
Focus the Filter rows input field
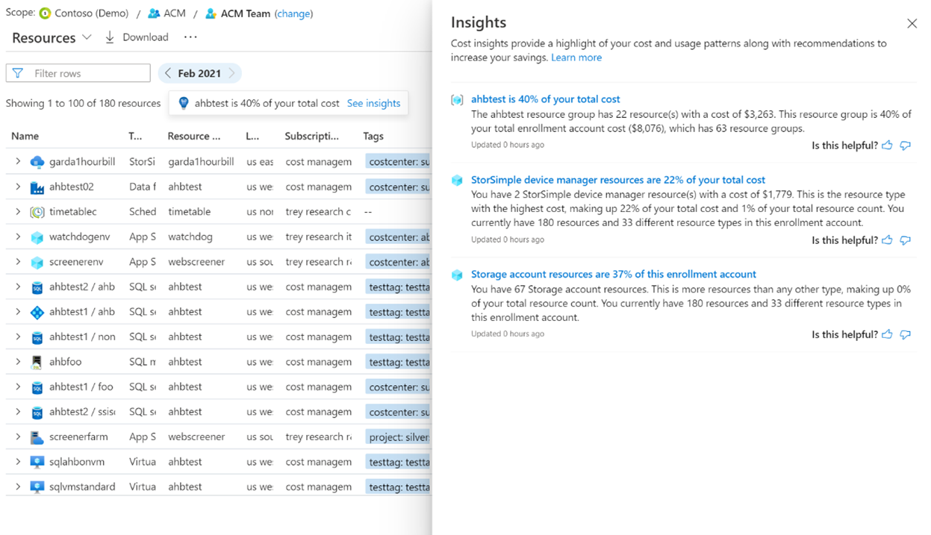tap(78, 73)
